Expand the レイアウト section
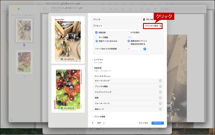The height and width of the screenshot is (135, 215). pos(93,60)
